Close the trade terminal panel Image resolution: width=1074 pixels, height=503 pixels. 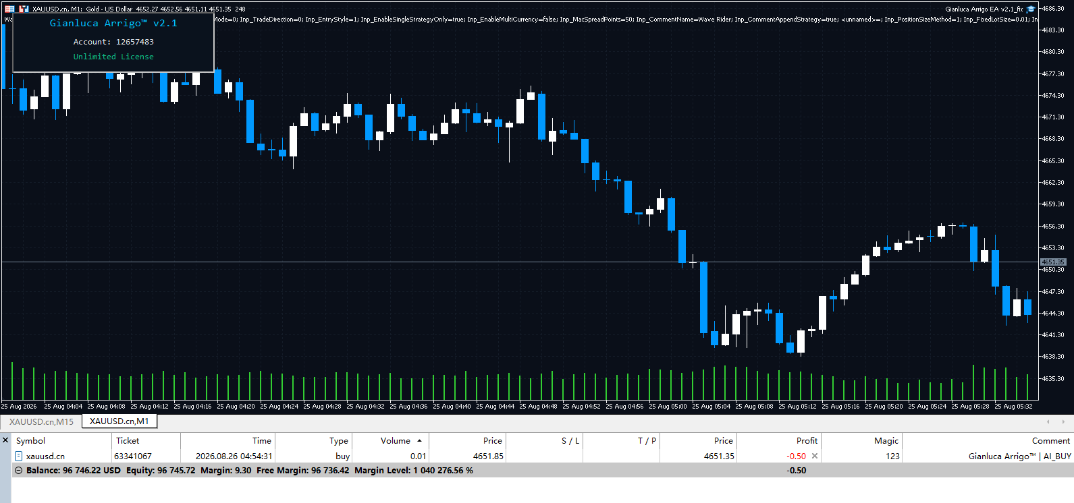[5, 440]
